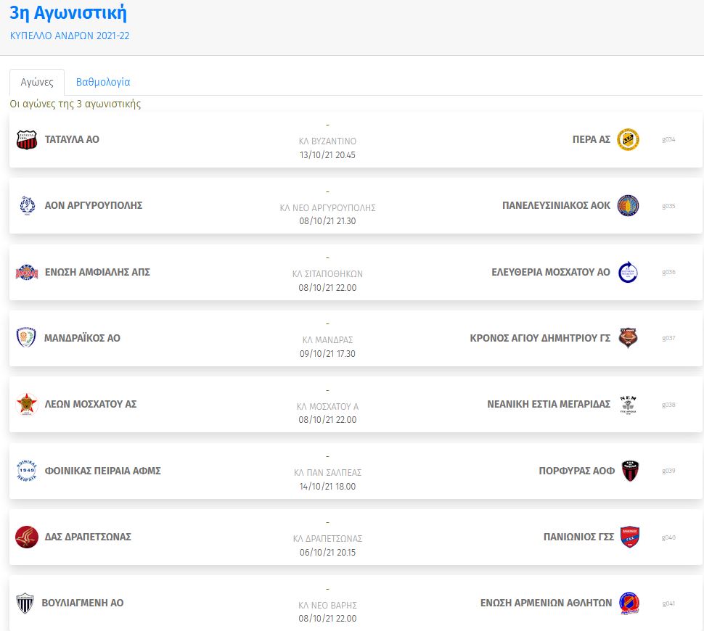Click the ΠΕΡΑ ΑΣ yellow round logo
704x631 pixels.
(x=628, y=139)
